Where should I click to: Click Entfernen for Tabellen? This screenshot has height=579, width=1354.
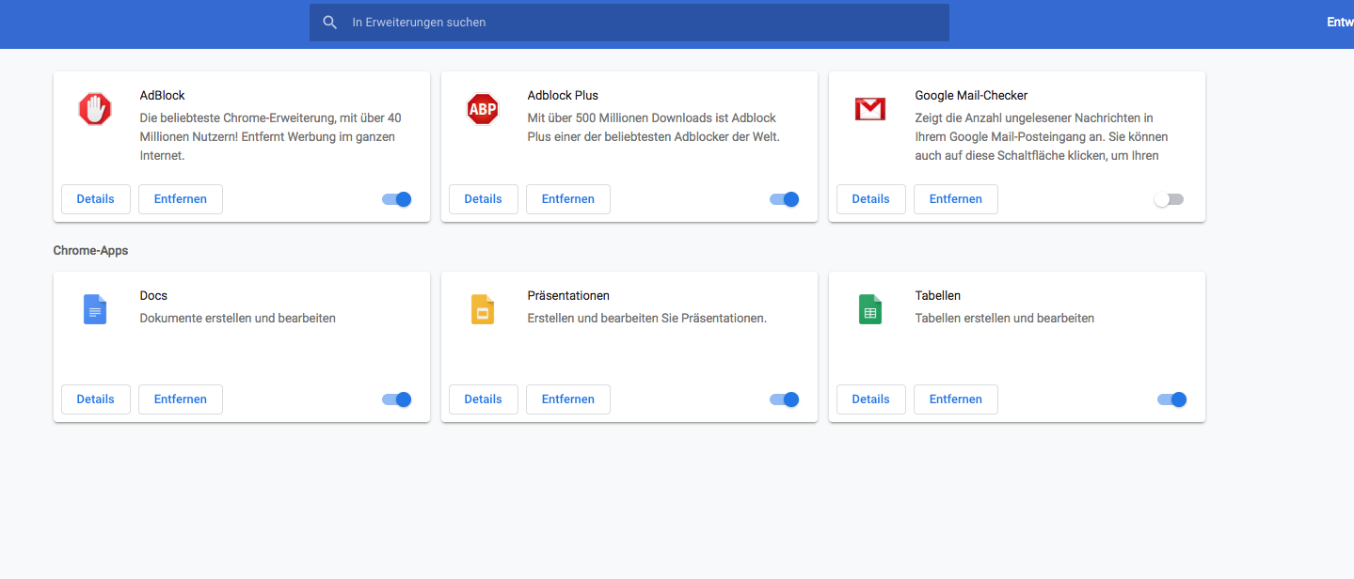(956, 399)
